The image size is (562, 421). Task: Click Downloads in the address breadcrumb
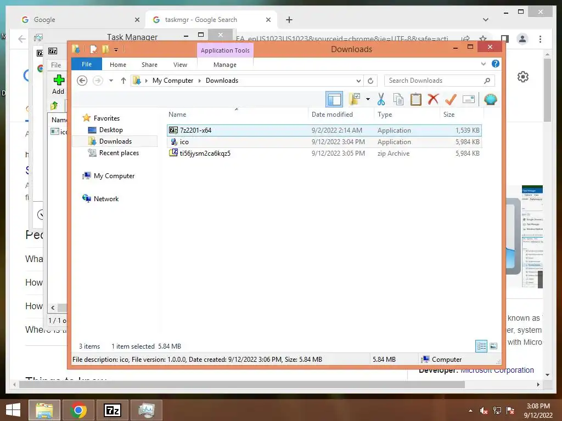(x=222, y=81)
